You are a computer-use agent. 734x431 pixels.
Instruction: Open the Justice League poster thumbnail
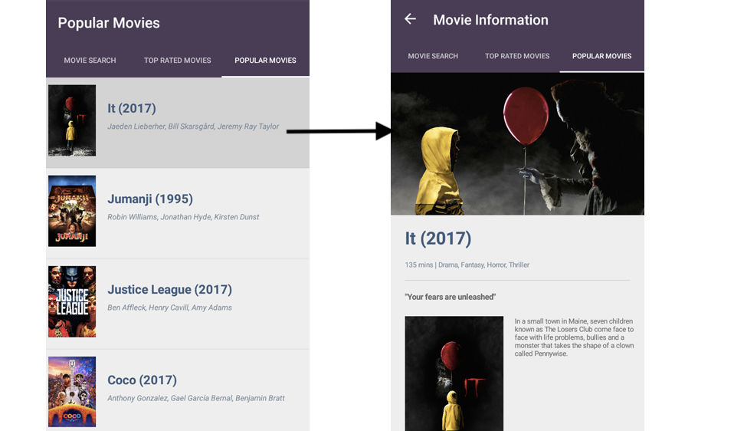[72, 301]
